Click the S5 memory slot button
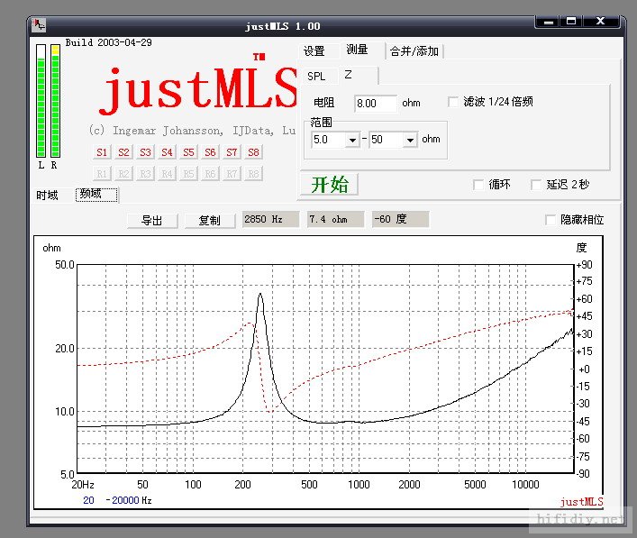 pyautogui.click(x=188, y=152)
